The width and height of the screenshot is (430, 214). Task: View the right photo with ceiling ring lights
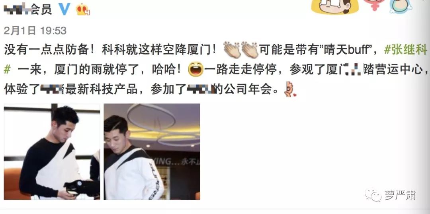152,152
